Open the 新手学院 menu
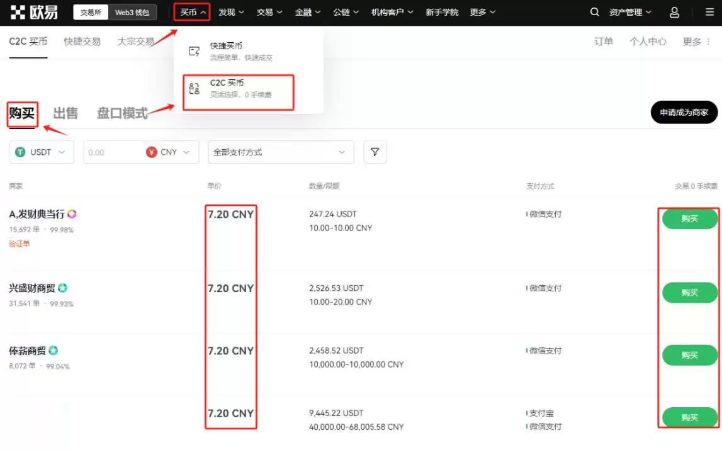 (x=442, y=11)
